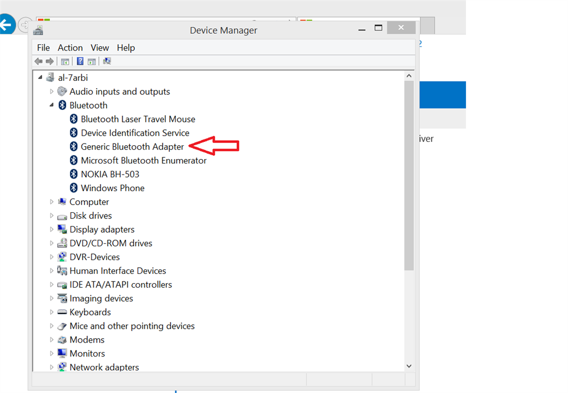
Task: Click the Modems category icon
Action: (x=62, y=340)
